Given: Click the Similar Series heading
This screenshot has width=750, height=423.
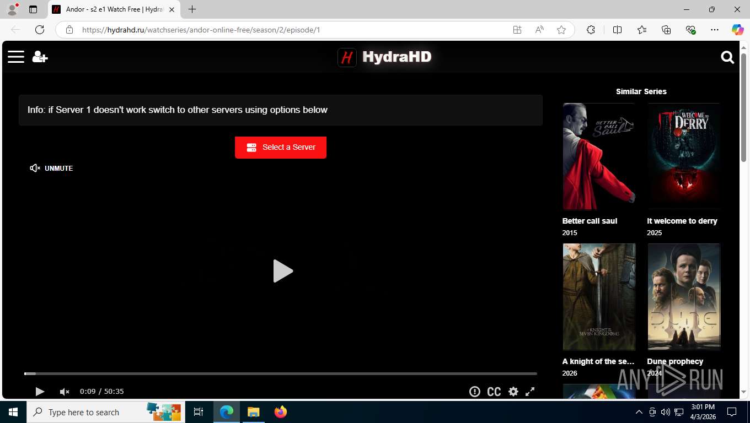Looking at the screenshot, I should coord(641,91).
